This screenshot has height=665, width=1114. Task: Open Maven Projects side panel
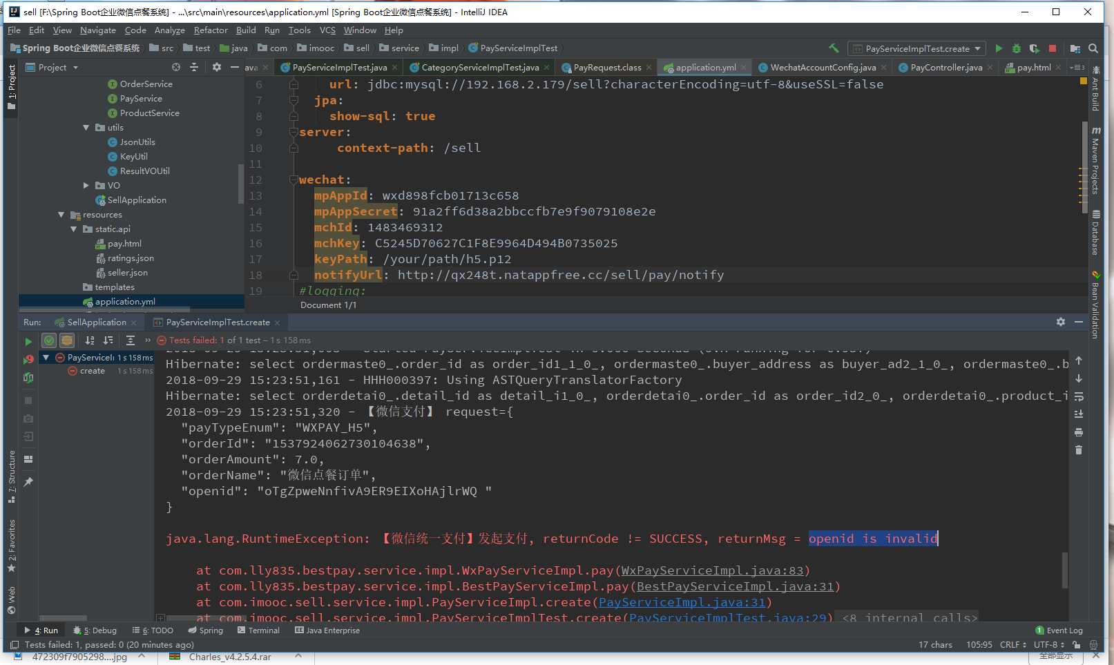pos(1095,162)
